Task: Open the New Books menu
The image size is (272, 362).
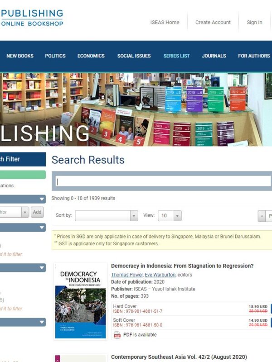Action: coord(20,56)
